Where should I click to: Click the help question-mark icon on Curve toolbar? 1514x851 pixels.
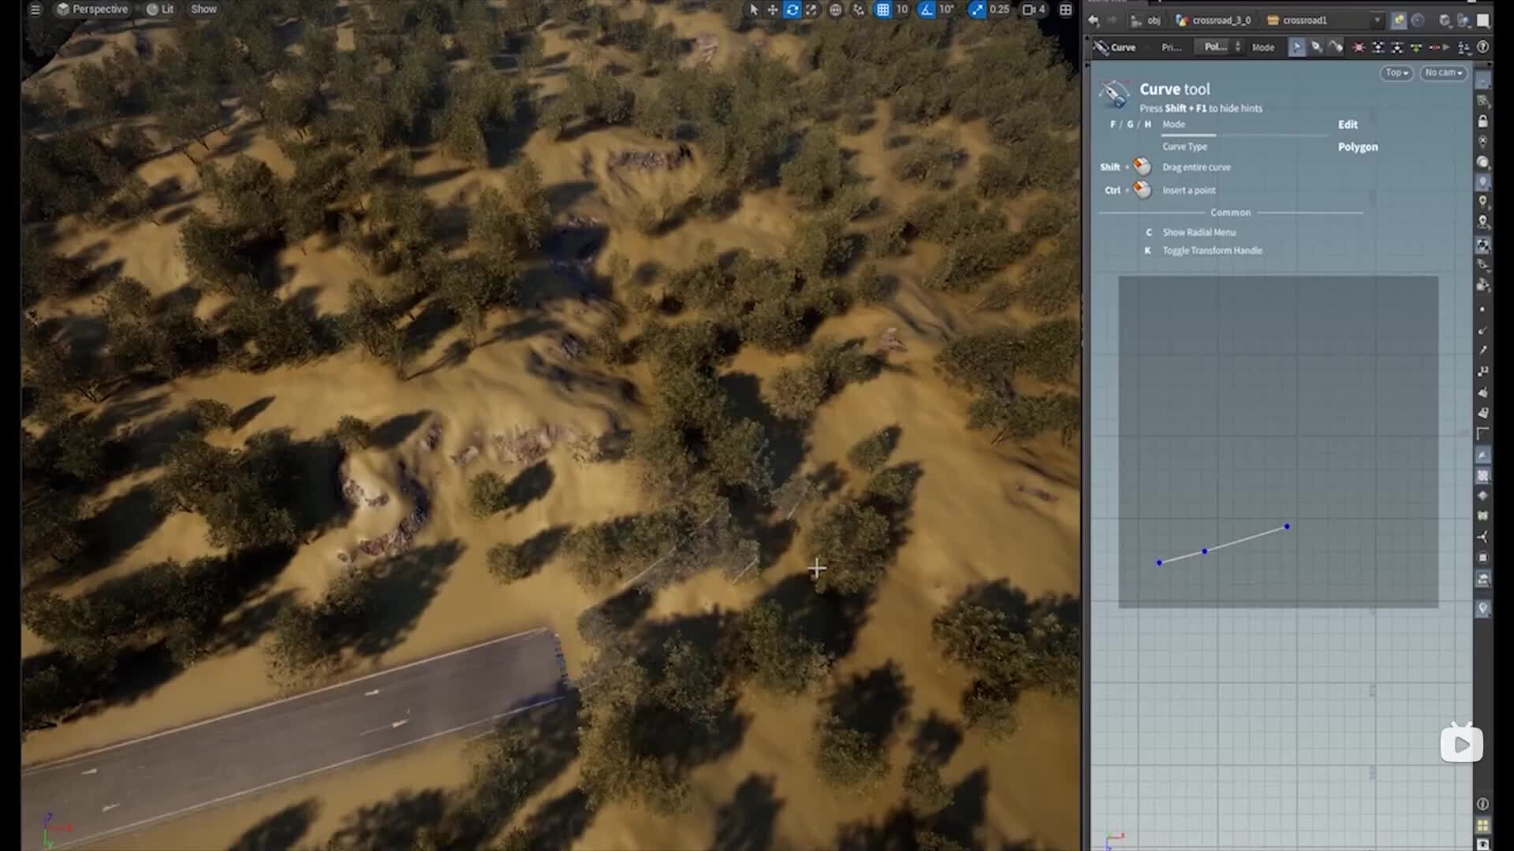(x=1486, y=47)
